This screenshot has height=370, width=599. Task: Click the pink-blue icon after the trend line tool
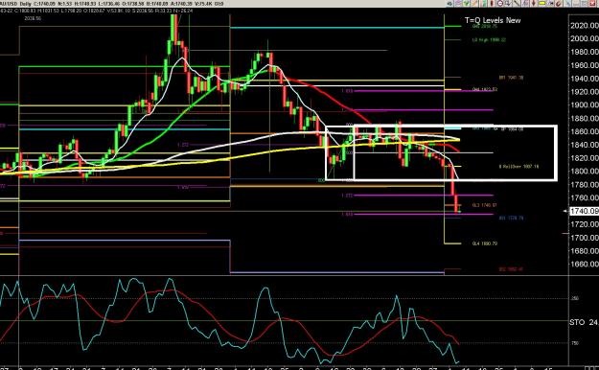click(x=525, y=4)
